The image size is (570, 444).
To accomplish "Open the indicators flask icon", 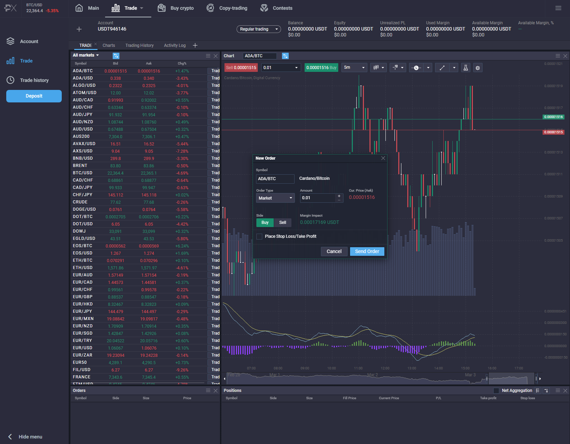I will tap(466, 68).
